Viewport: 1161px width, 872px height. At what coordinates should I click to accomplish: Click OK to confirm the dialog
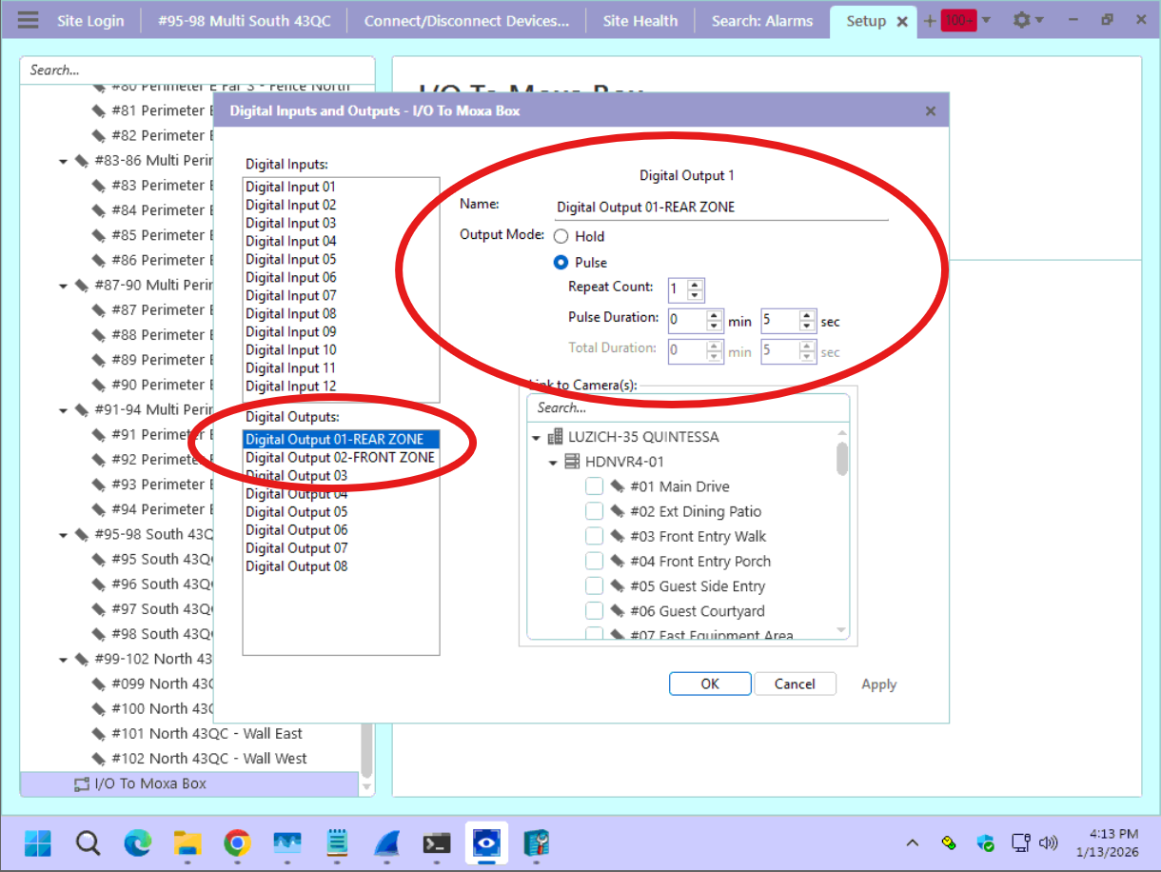coord(710,684)
